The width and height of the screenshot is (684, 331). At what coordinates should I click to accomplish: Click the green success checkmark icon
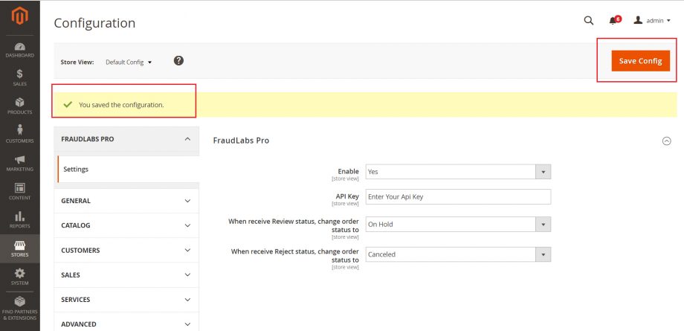point(68,104)
